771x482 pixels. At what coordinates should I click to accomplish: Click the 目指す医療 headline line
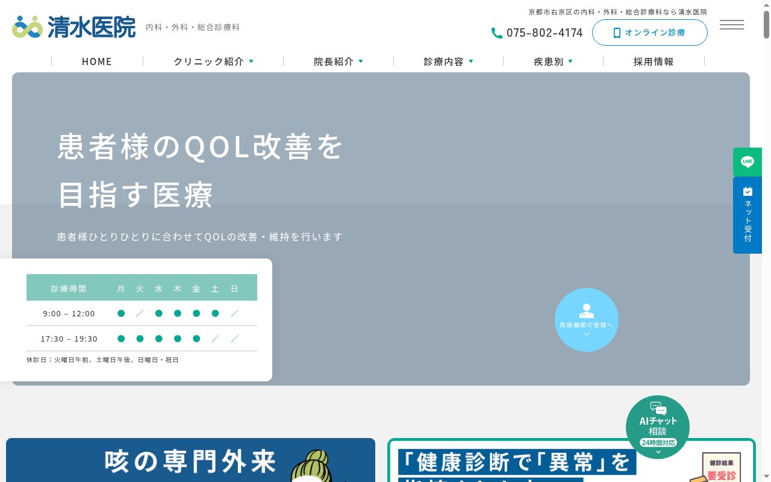pyautogui.click(x=136, y=195)
